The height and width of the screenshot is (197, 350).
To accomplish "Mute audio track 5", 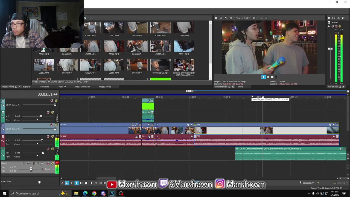I will coord(48,149).
